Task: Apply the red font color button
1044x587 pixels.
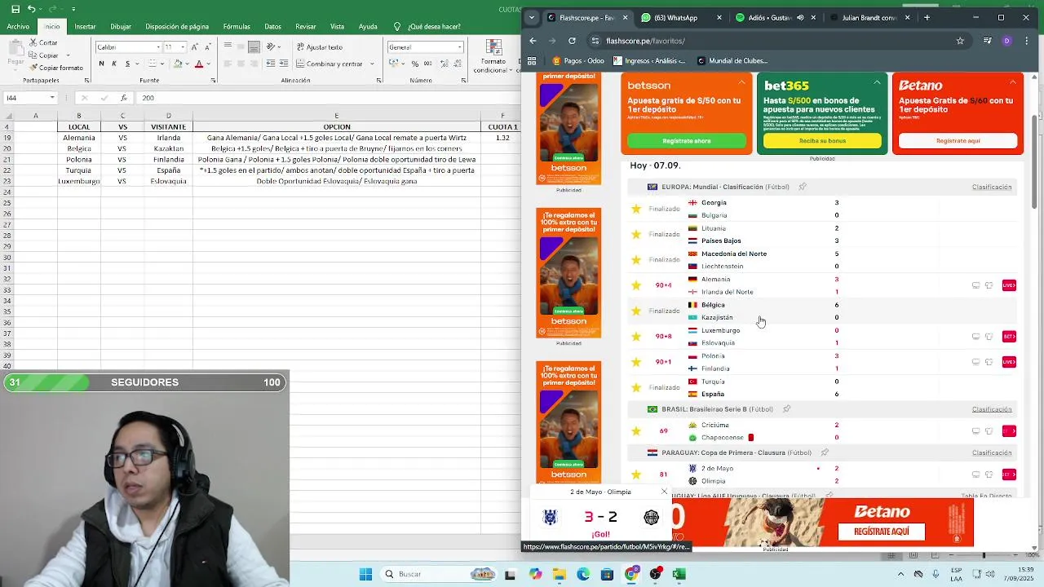Action: 198,64
